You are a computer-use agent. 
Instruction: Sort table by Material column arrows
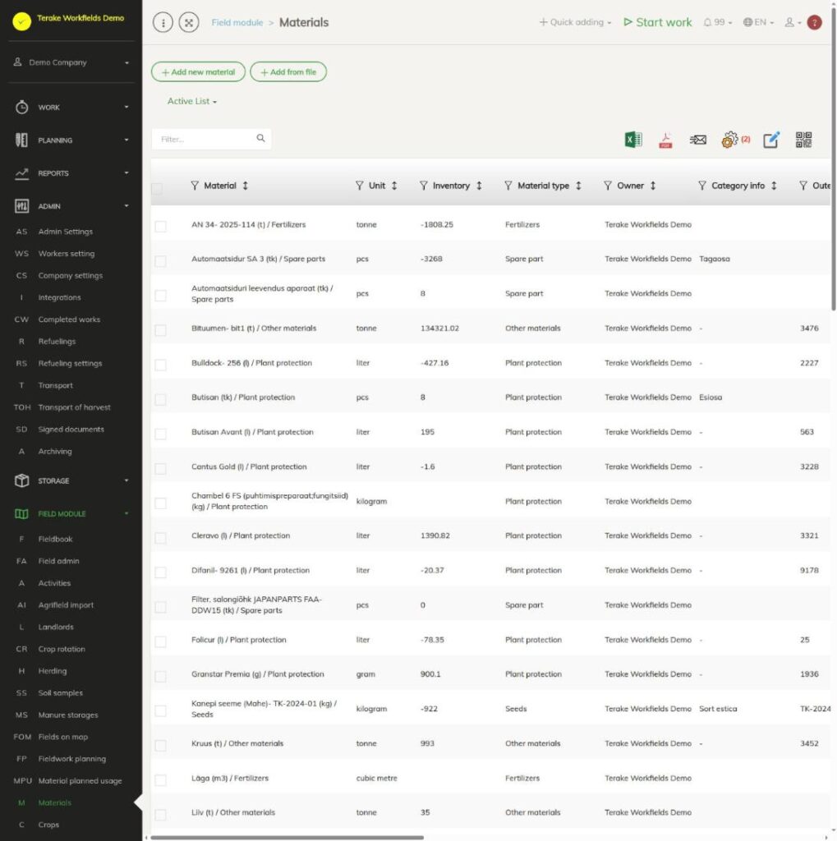tap(246, 186)
